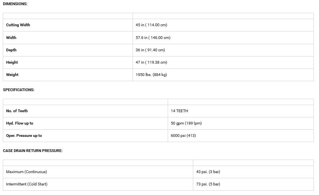Click the SPECIFICATIONS heading
The height and width of the screenshot is (195, 319).
[19, 90]
